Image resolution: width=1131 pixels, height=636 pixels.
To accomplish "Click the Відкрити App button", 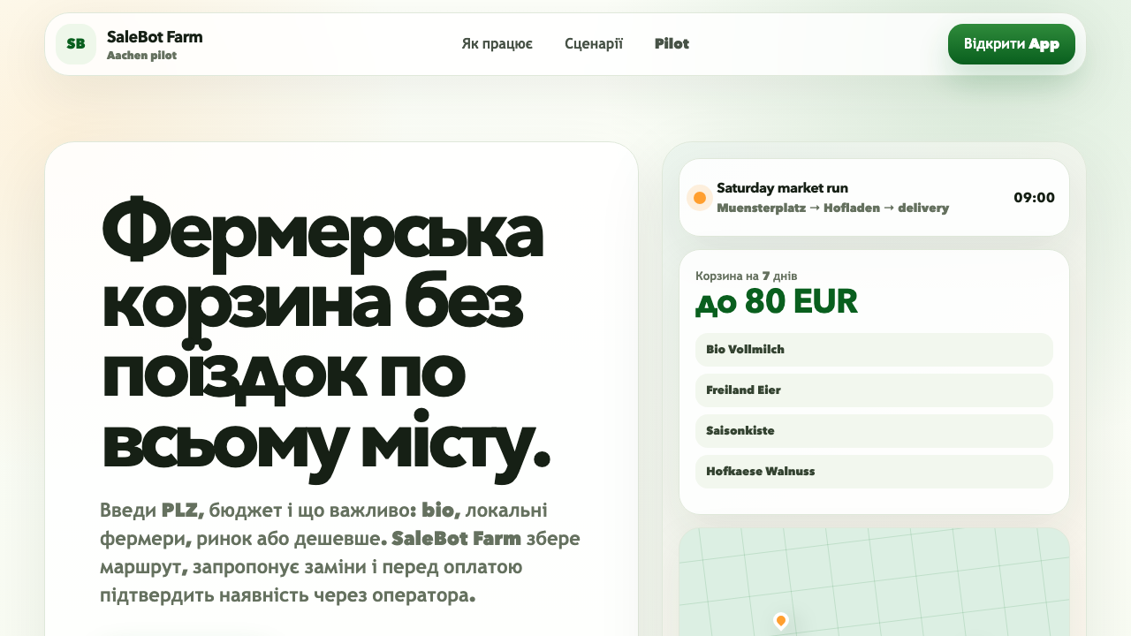I will click(x=1012, y=44).
